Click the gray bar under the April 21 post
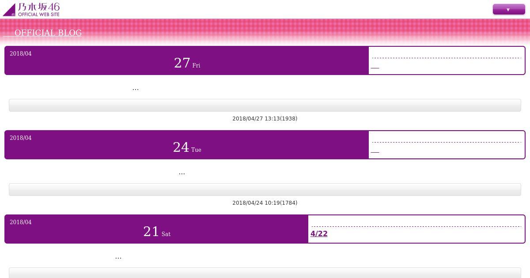 265,273
